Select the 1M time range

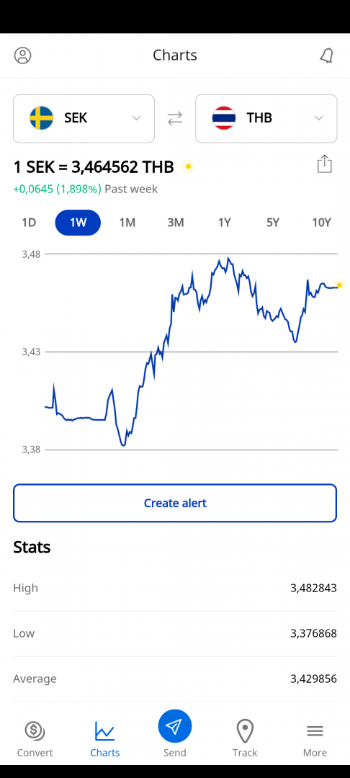[127, 223]
